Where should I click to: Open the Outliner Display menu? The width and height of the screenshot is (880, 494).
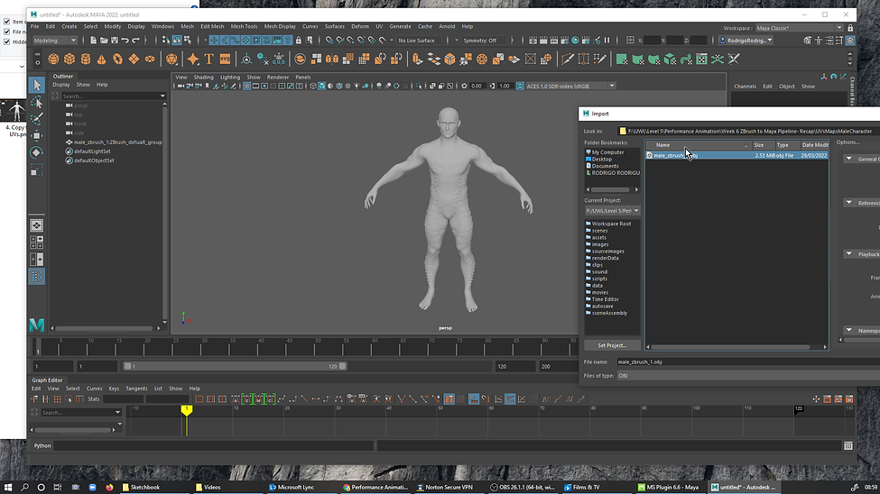[61, 85]
